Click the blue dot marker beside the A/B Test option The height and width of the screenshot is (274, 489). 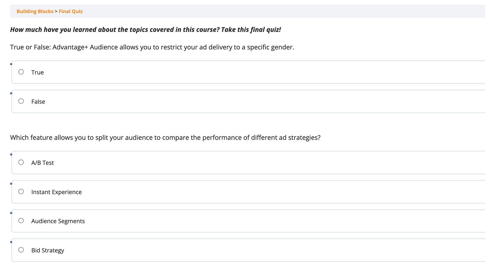click(11, 155)
